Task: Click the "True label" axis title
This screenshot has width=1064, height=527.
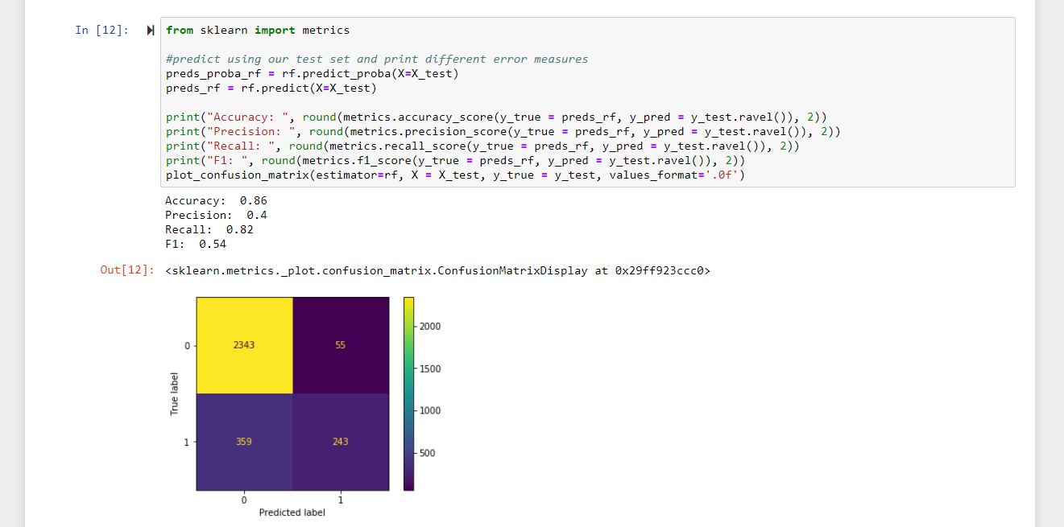Action: click(x=176, y=393)
